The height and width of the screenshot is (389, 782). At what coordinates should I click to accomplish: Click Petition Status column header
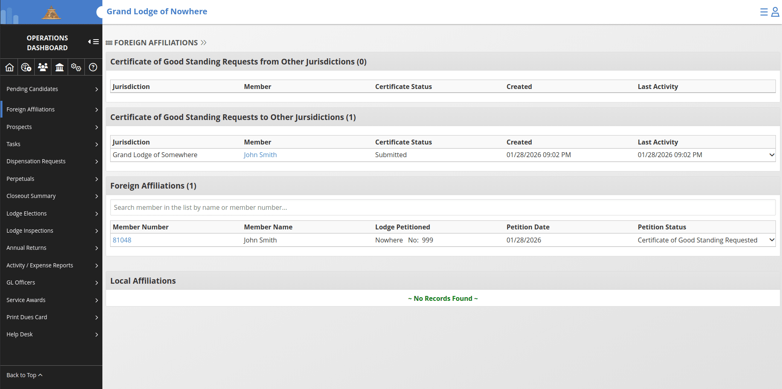tap(662, 227)
